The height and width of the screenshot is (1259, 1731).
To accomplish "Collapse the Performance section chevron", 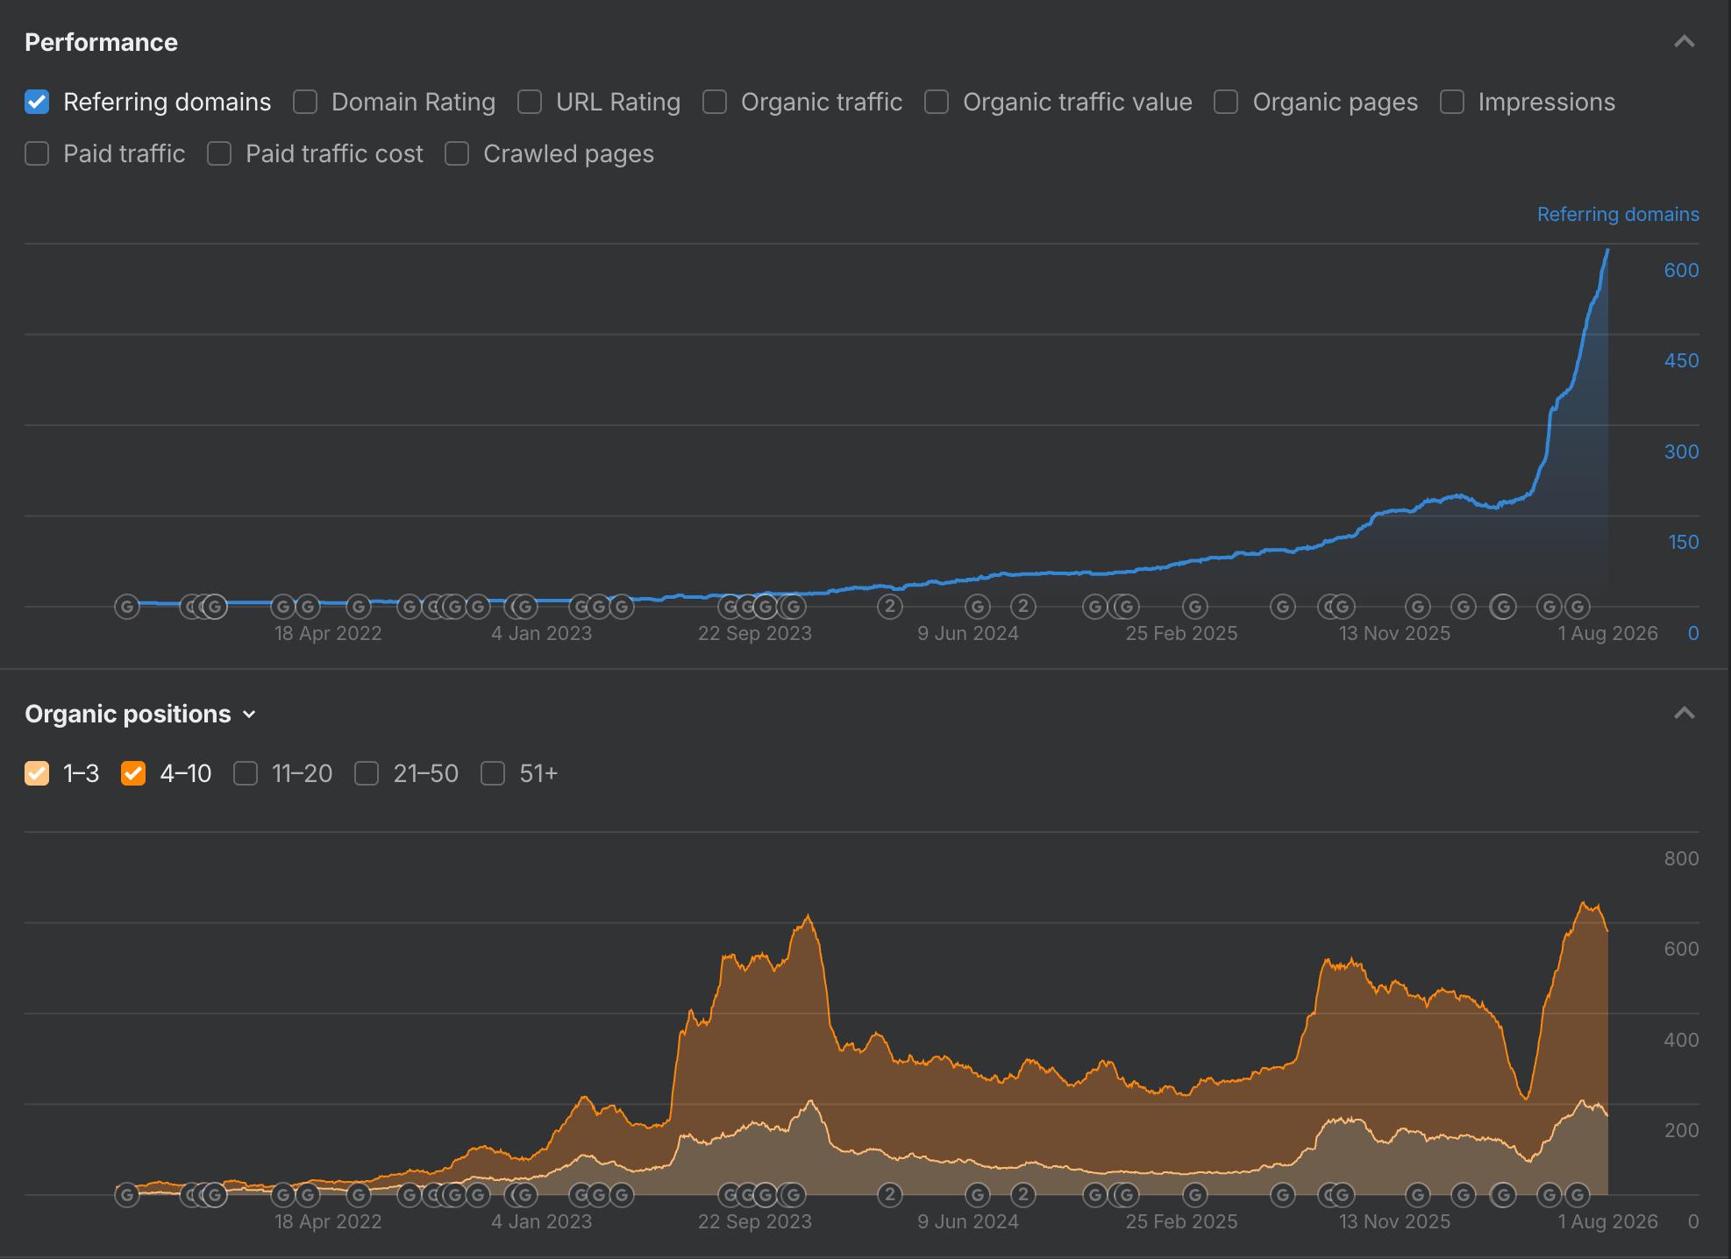I will point(1684,41).
